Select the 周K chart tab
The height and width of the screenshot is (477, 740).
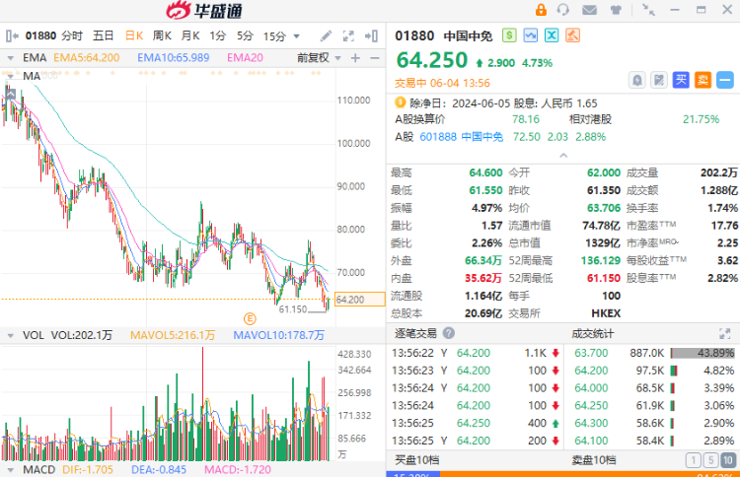pos(162,35)
